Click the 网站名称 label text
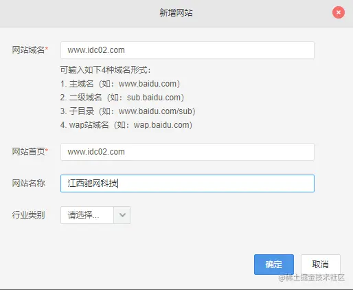This screenshot has width=353, height=290. point(28,183)
